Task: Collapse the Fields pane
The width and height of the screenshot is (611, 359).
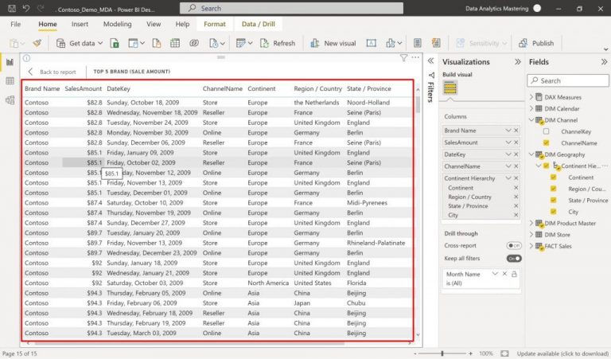Action: tap(604, 61)
